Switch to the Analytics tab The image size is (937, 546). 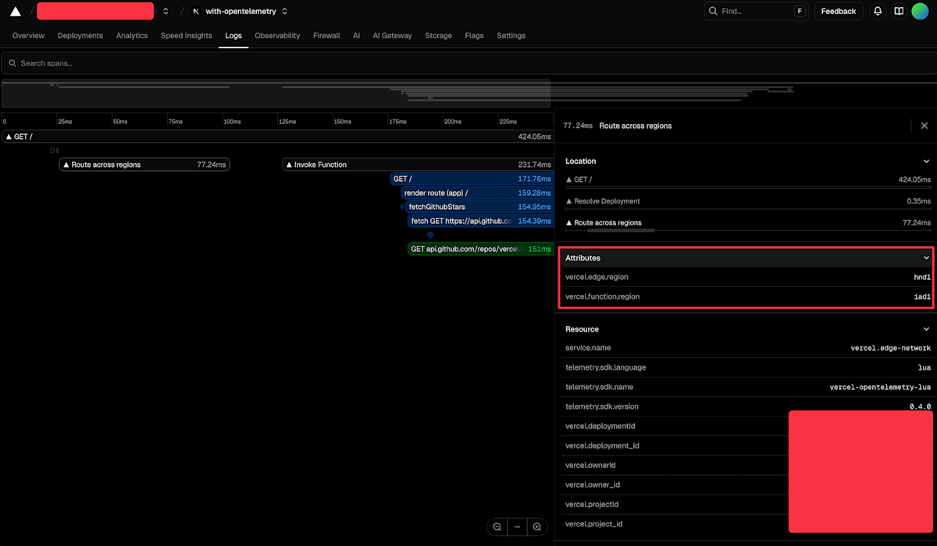pyautogui.click(x=132, y=36)
